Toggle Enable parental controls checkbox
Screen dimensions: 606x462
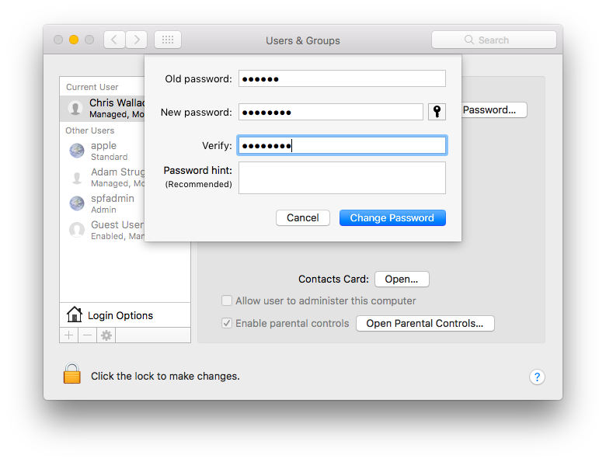pyautogui.click(x=227, y=323)
